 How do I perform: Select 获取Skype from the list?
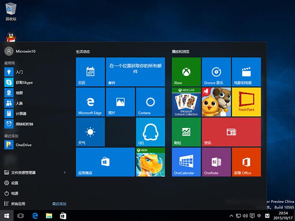tap(36, 83)
